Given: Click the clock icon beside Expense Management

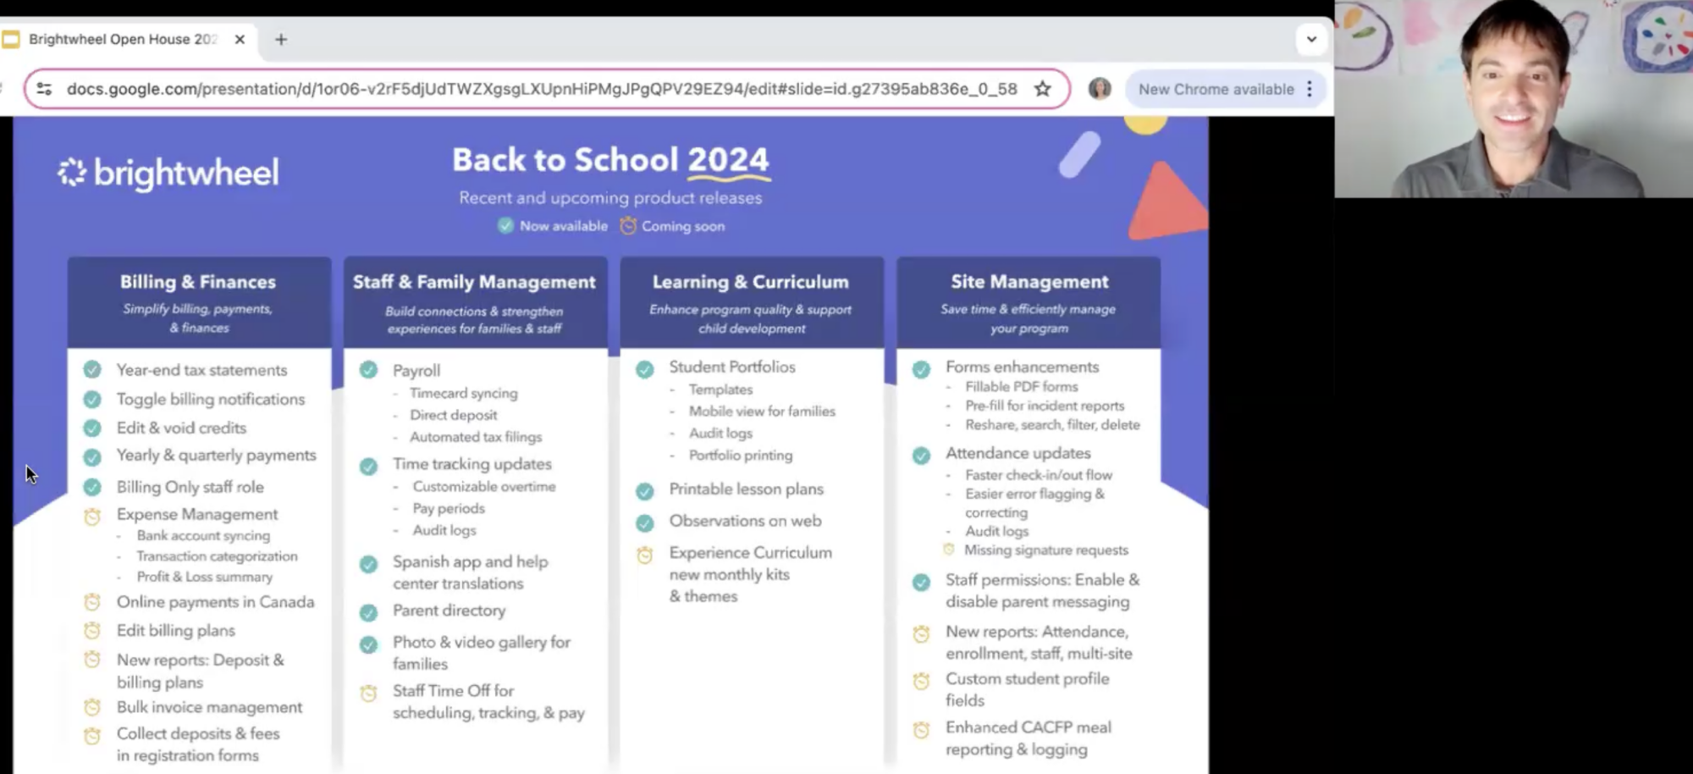Looking at the screenshot, I should tap(92, 516).
